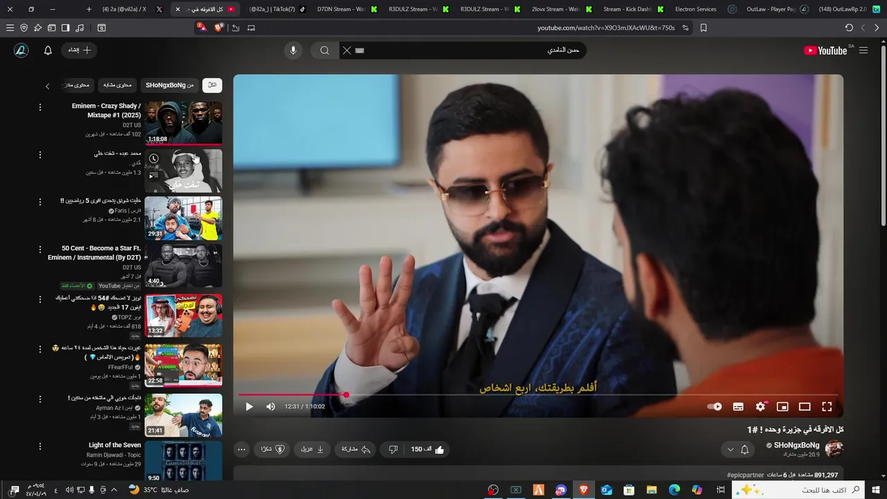This screenshot has width=887, height=499.
Task: Open options for Light of the Seven
Action: 39,446
